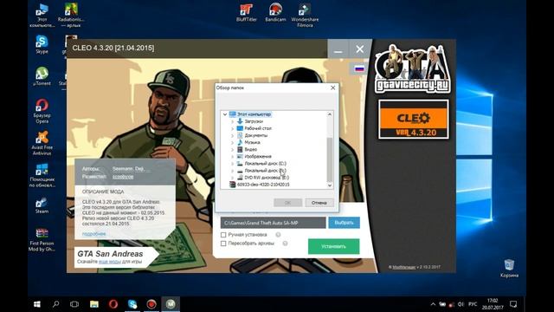
Task: Launch Steam from desktop
Action: click(42, 205)
